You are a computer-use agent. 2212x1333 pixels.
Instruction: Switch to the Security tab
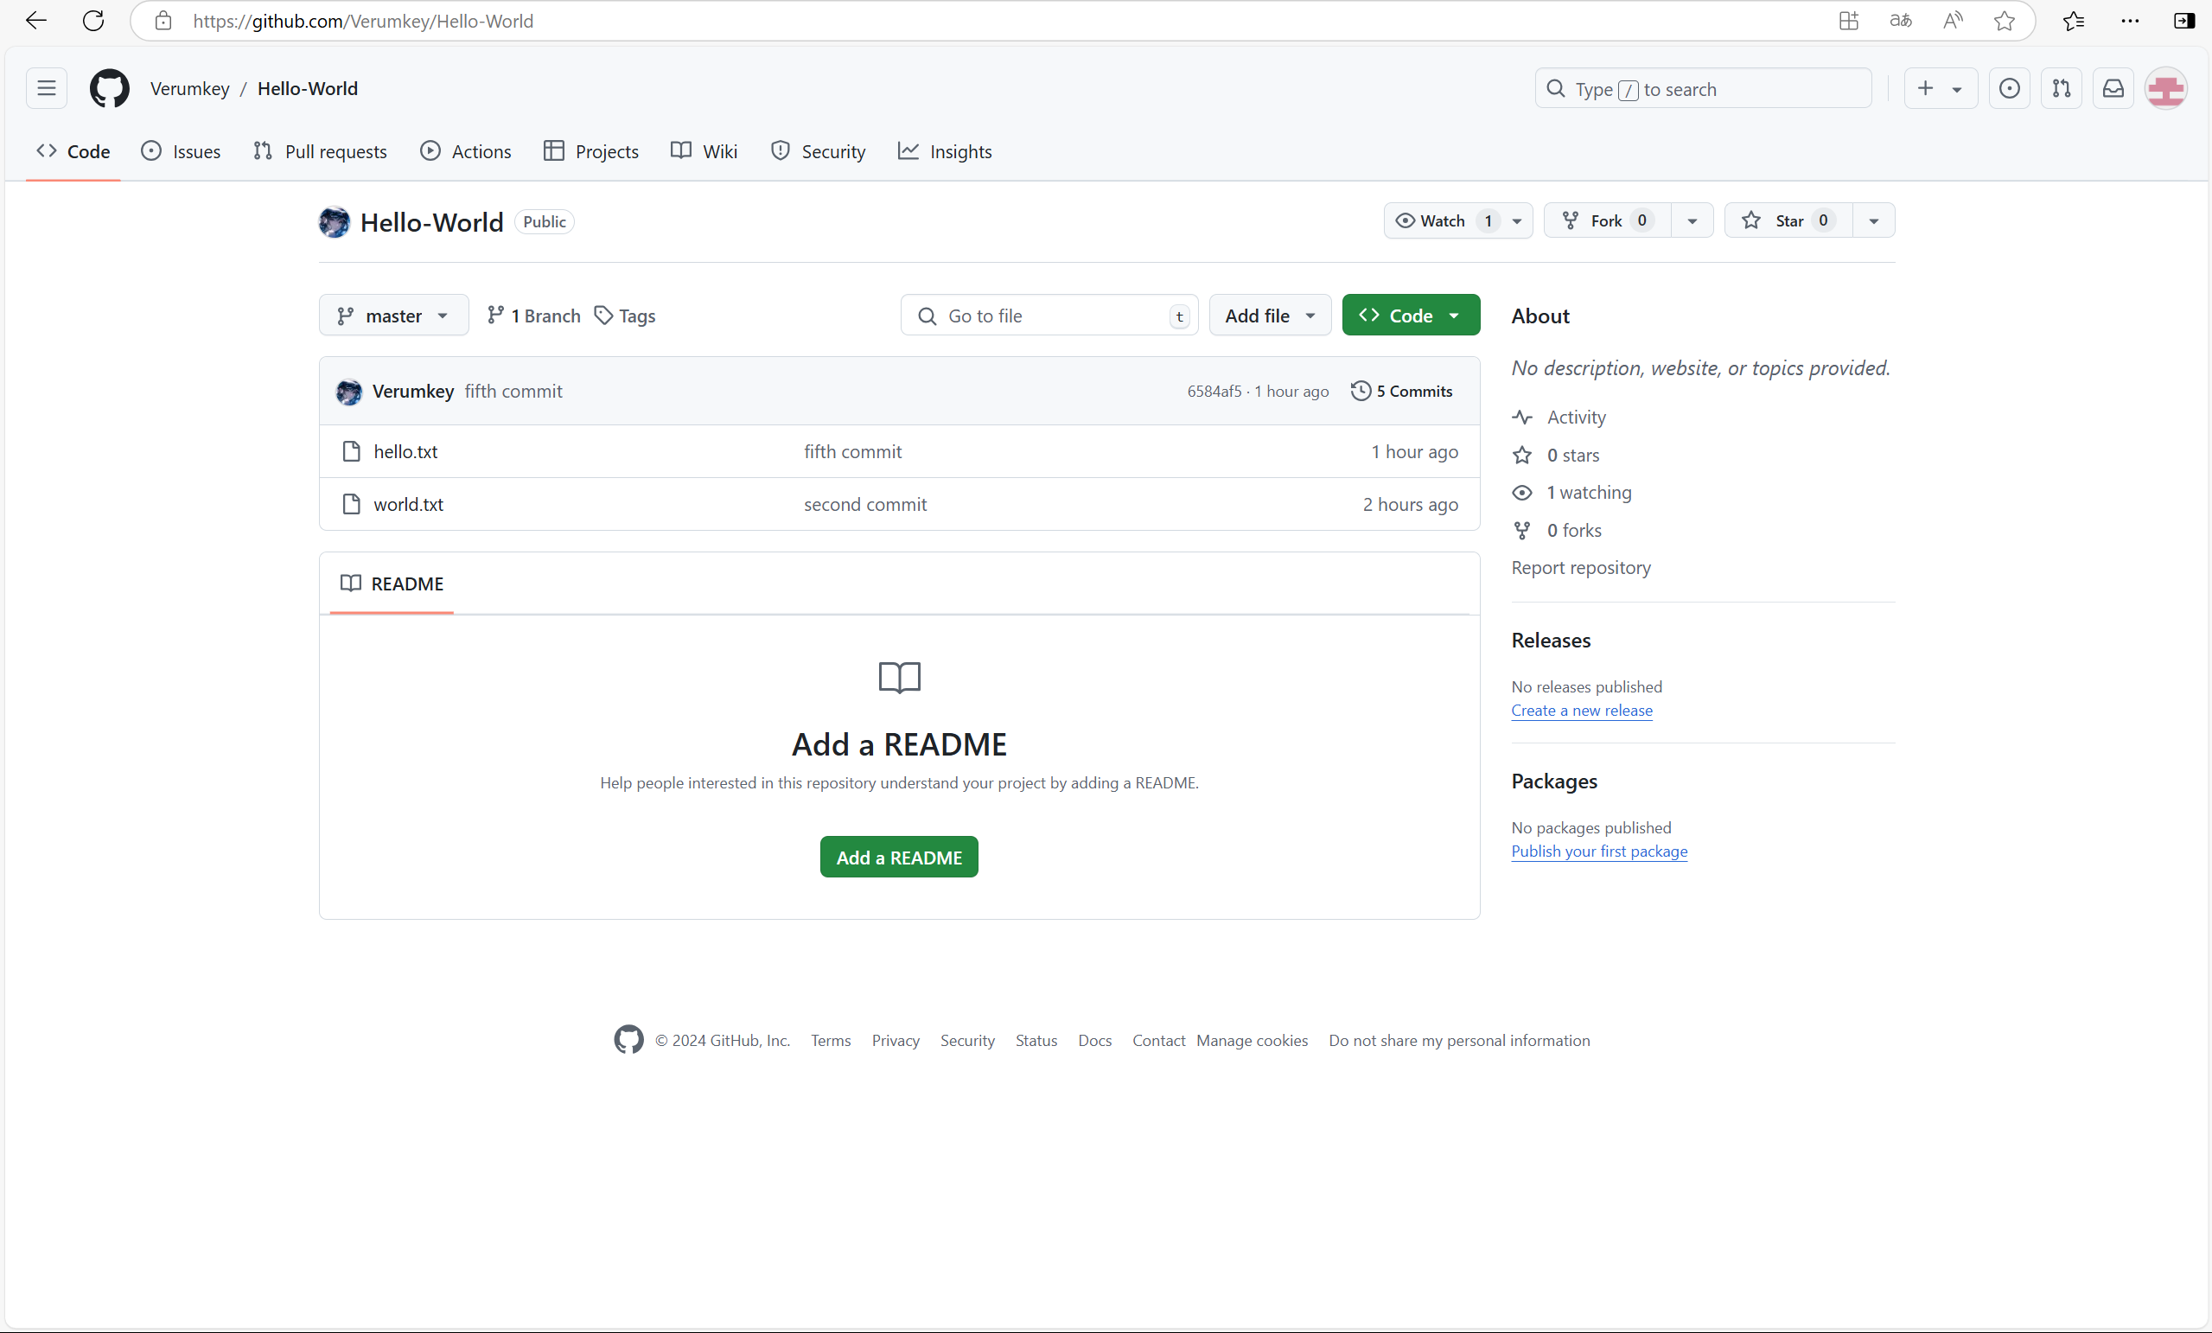pos(818,151)
